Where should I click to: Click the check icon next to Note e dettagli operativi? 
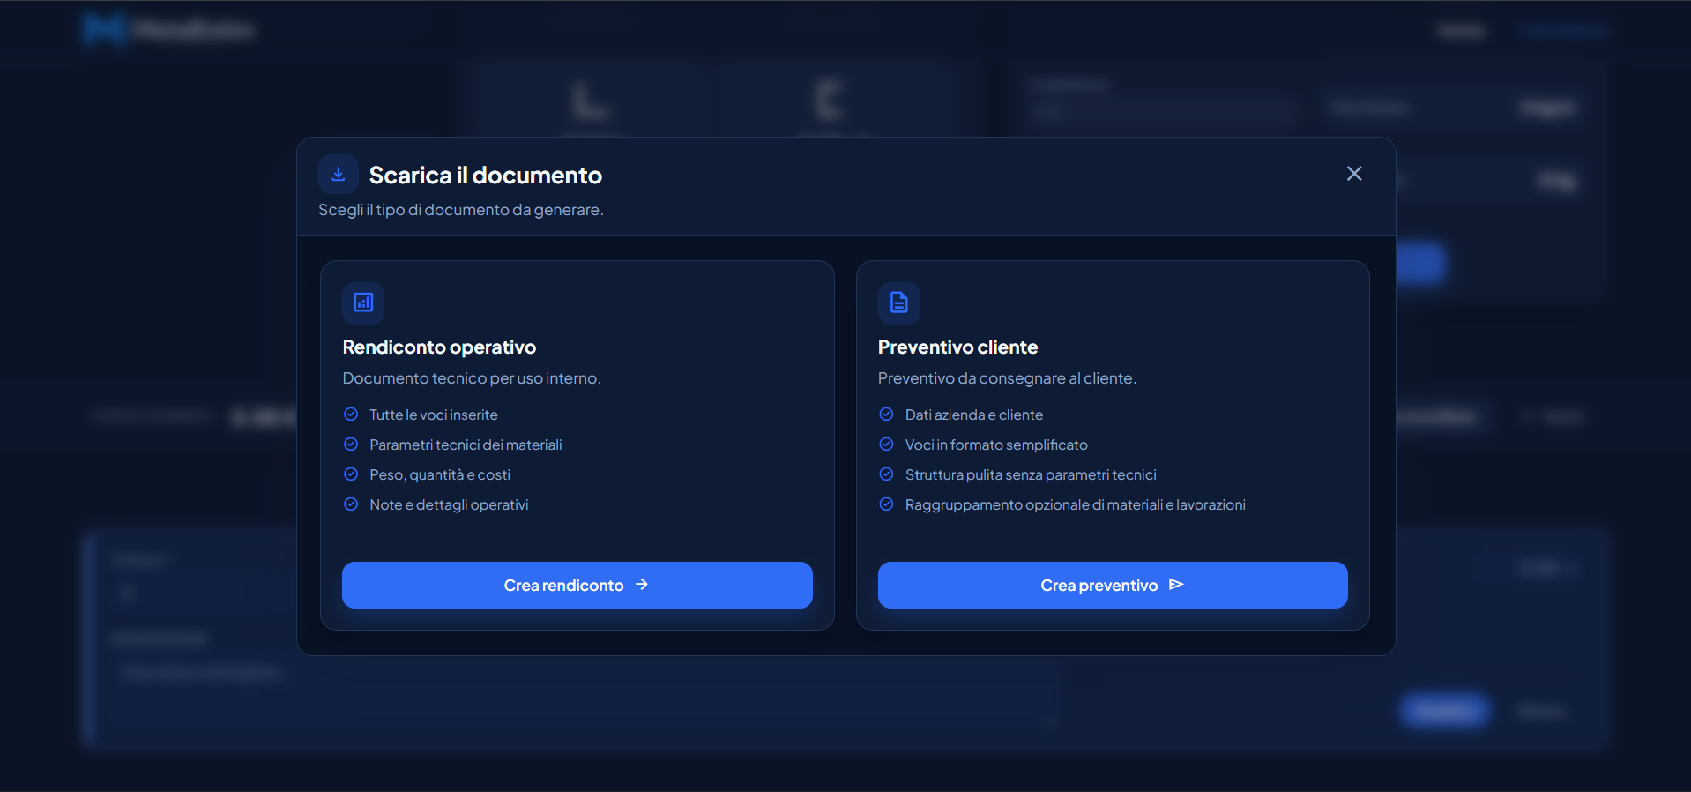[351, 504]
